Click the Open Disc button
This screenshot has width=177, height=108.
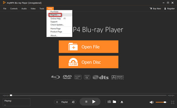click(88, 62)
